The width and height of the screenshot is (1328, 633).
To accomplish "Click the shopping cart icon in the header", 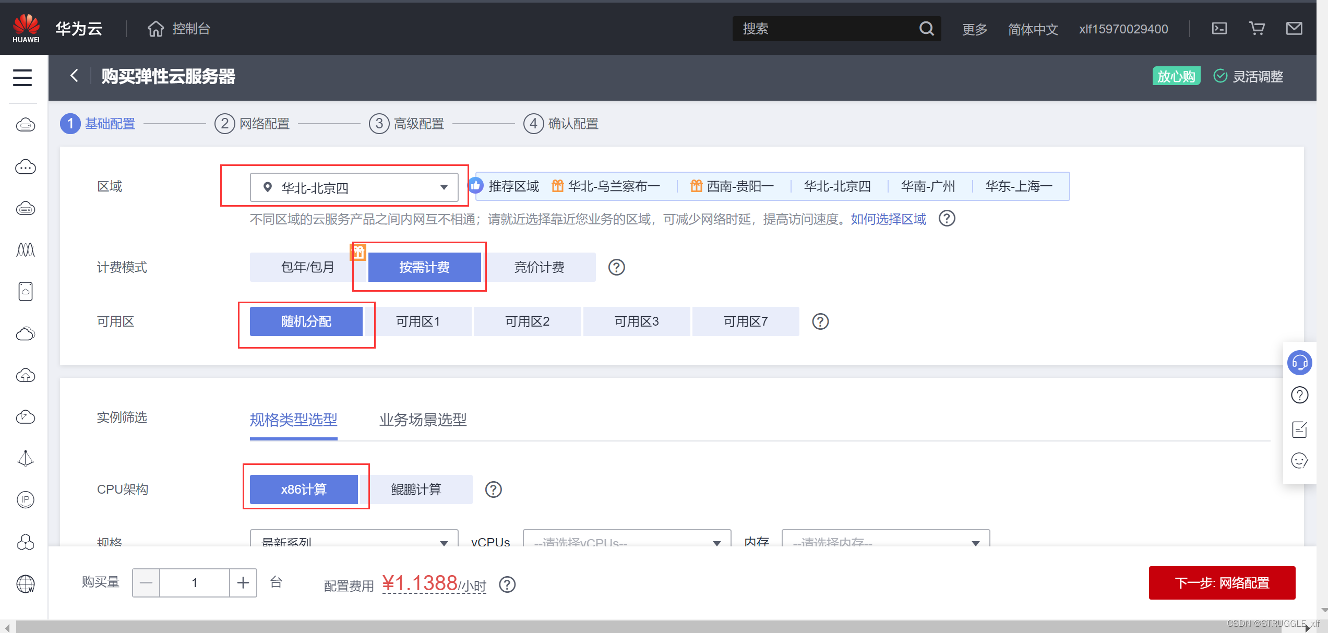I will coord(1257,29).
